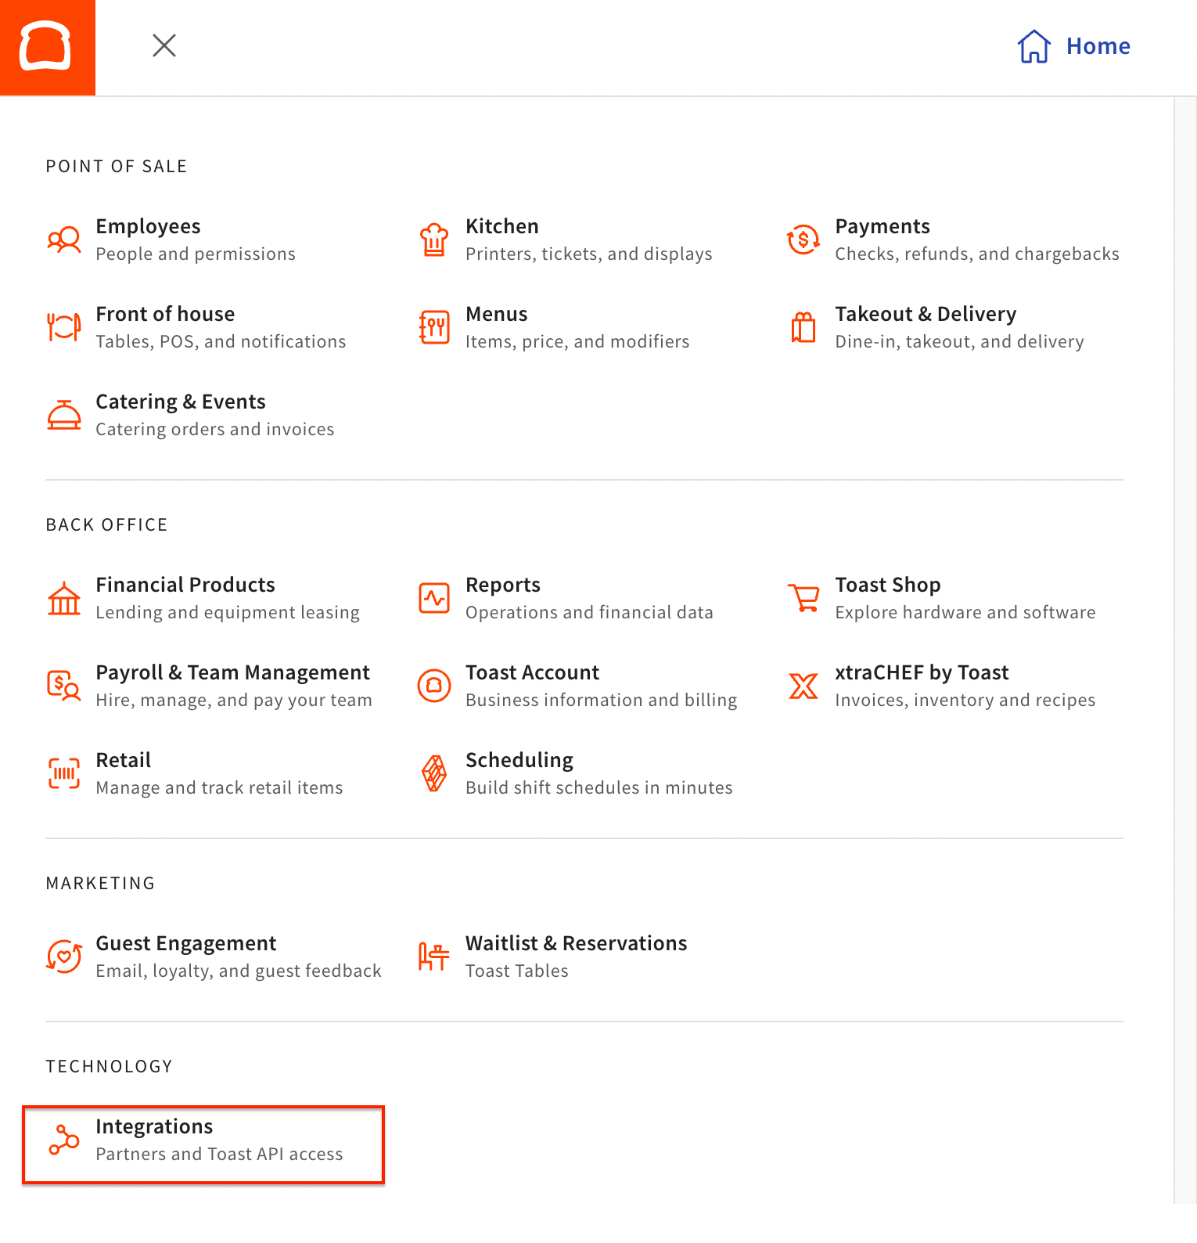Open Scheduling
The width and height of the screenshot is (1197, 1243).
(x=519, y=760)
